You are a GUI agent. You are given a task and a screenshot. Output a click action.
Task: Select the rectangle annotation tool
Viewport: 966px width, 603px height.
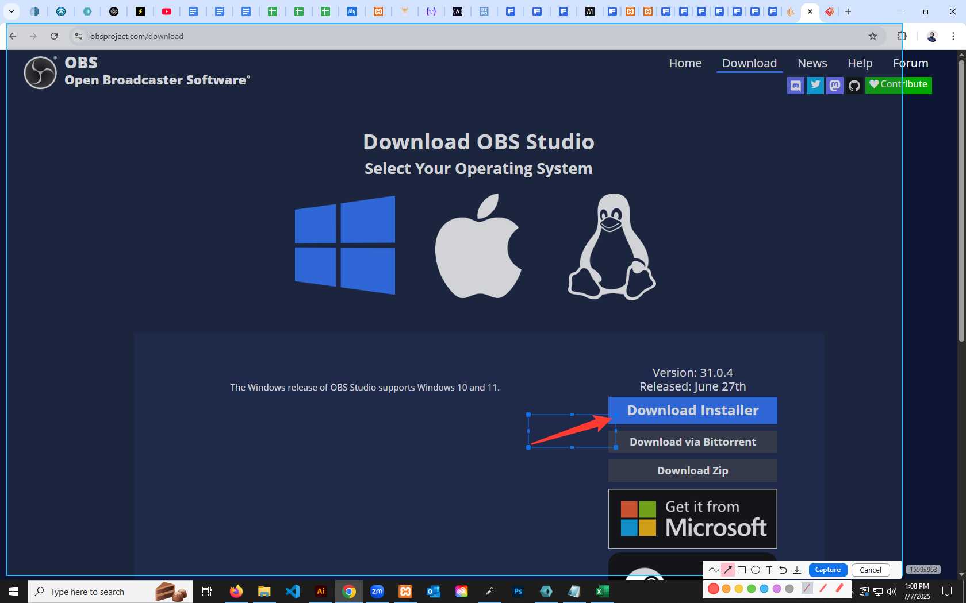(742, 570)
